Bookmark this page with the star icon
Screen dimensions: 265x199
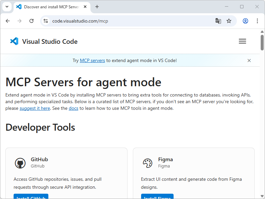229,21
